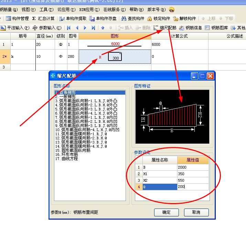This screenshot has width=246, height=243.
Task: Go to first record arrow
Action: point(68,28)
